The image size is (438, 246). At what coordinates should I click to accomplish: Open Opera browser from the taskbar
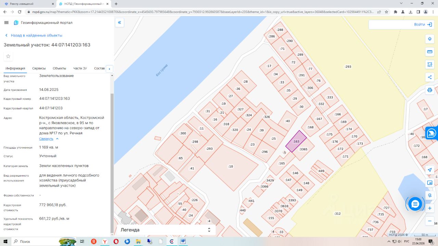pos(116,242)
